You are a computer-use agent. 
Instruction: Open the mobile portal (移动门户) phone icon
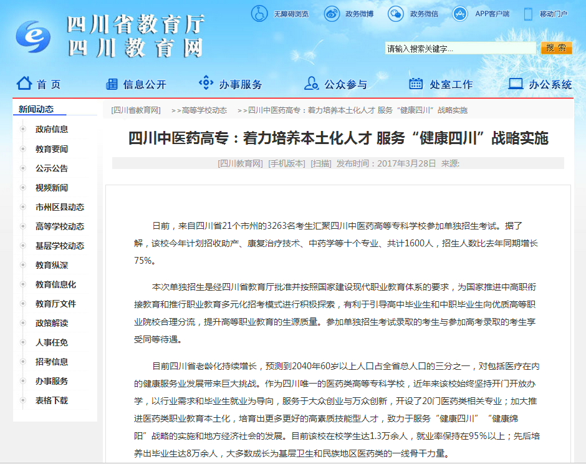pyautogui.click(x=528, y=13)
